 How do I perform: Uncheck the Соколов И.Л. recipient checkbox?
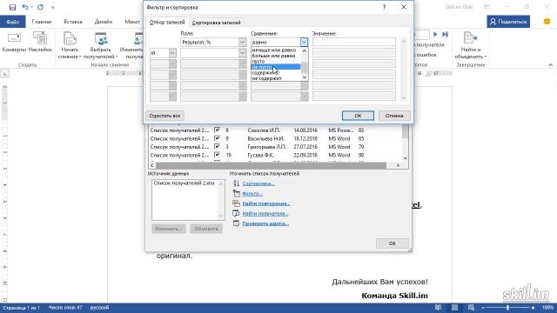click(x=217, y=130)
